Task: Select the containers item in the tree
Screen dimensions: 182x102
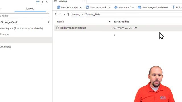Action: click(x=5, y=46)
